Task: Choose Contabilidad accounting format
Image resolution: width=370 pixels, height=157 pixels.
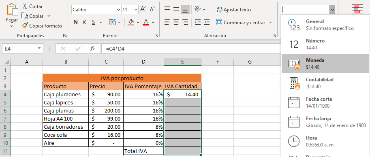Action: 325,83
